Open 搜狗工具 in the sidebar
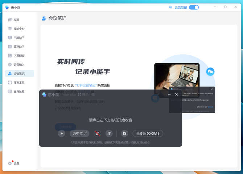Screen dimensions: 243x174 (16, 83)
